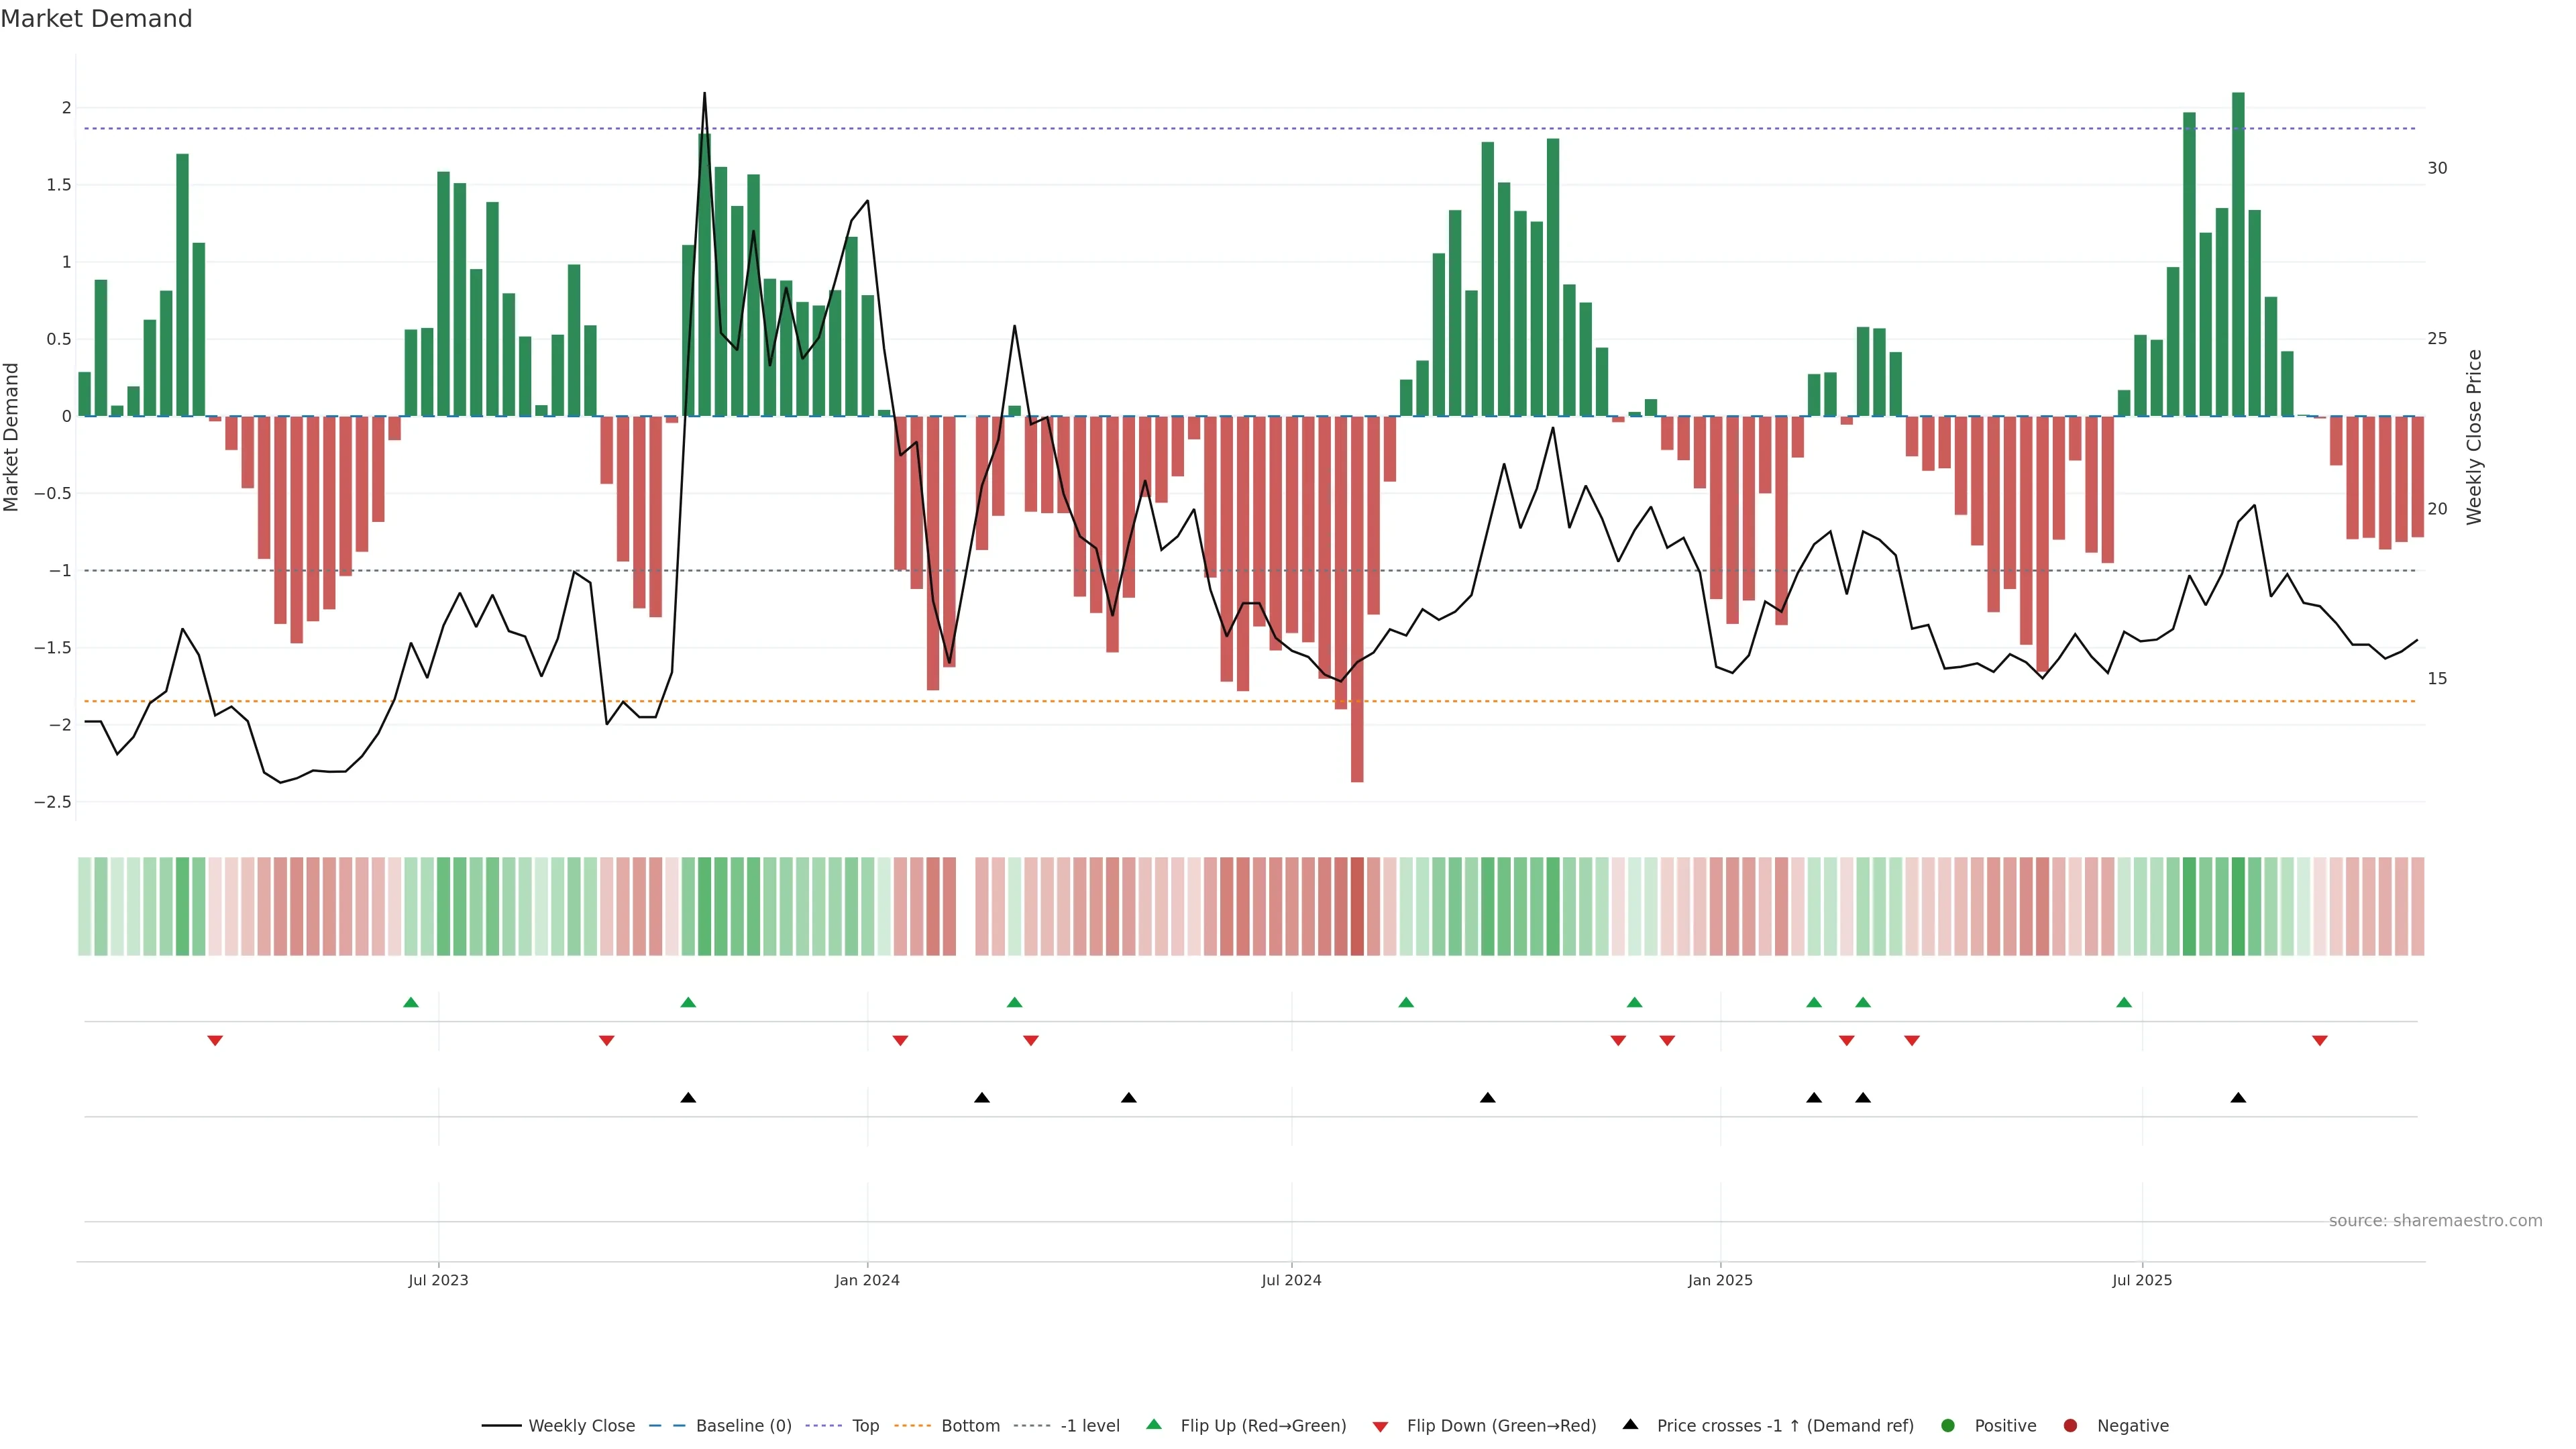
Task: Click the last black price-cross triangle marker
Action: pos(2238,1098)
